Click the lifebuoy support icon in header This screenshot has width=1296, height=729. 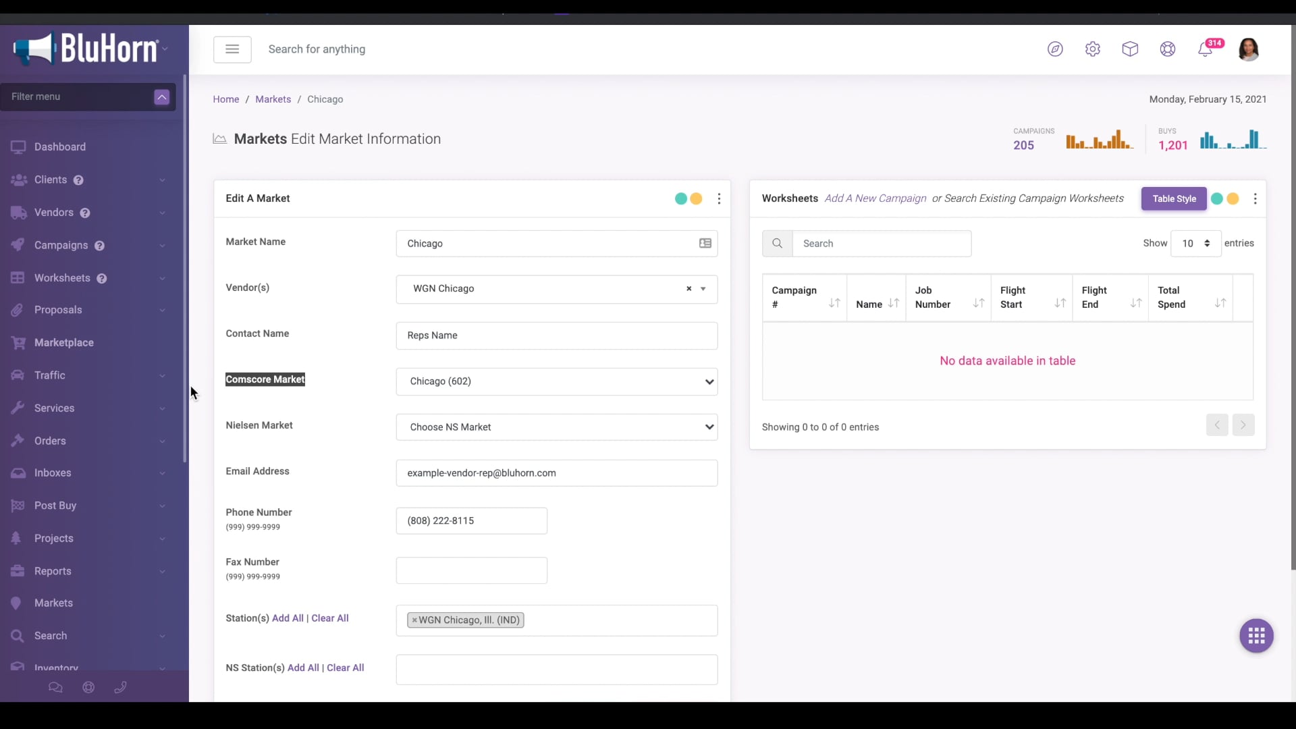(1168, 49)
